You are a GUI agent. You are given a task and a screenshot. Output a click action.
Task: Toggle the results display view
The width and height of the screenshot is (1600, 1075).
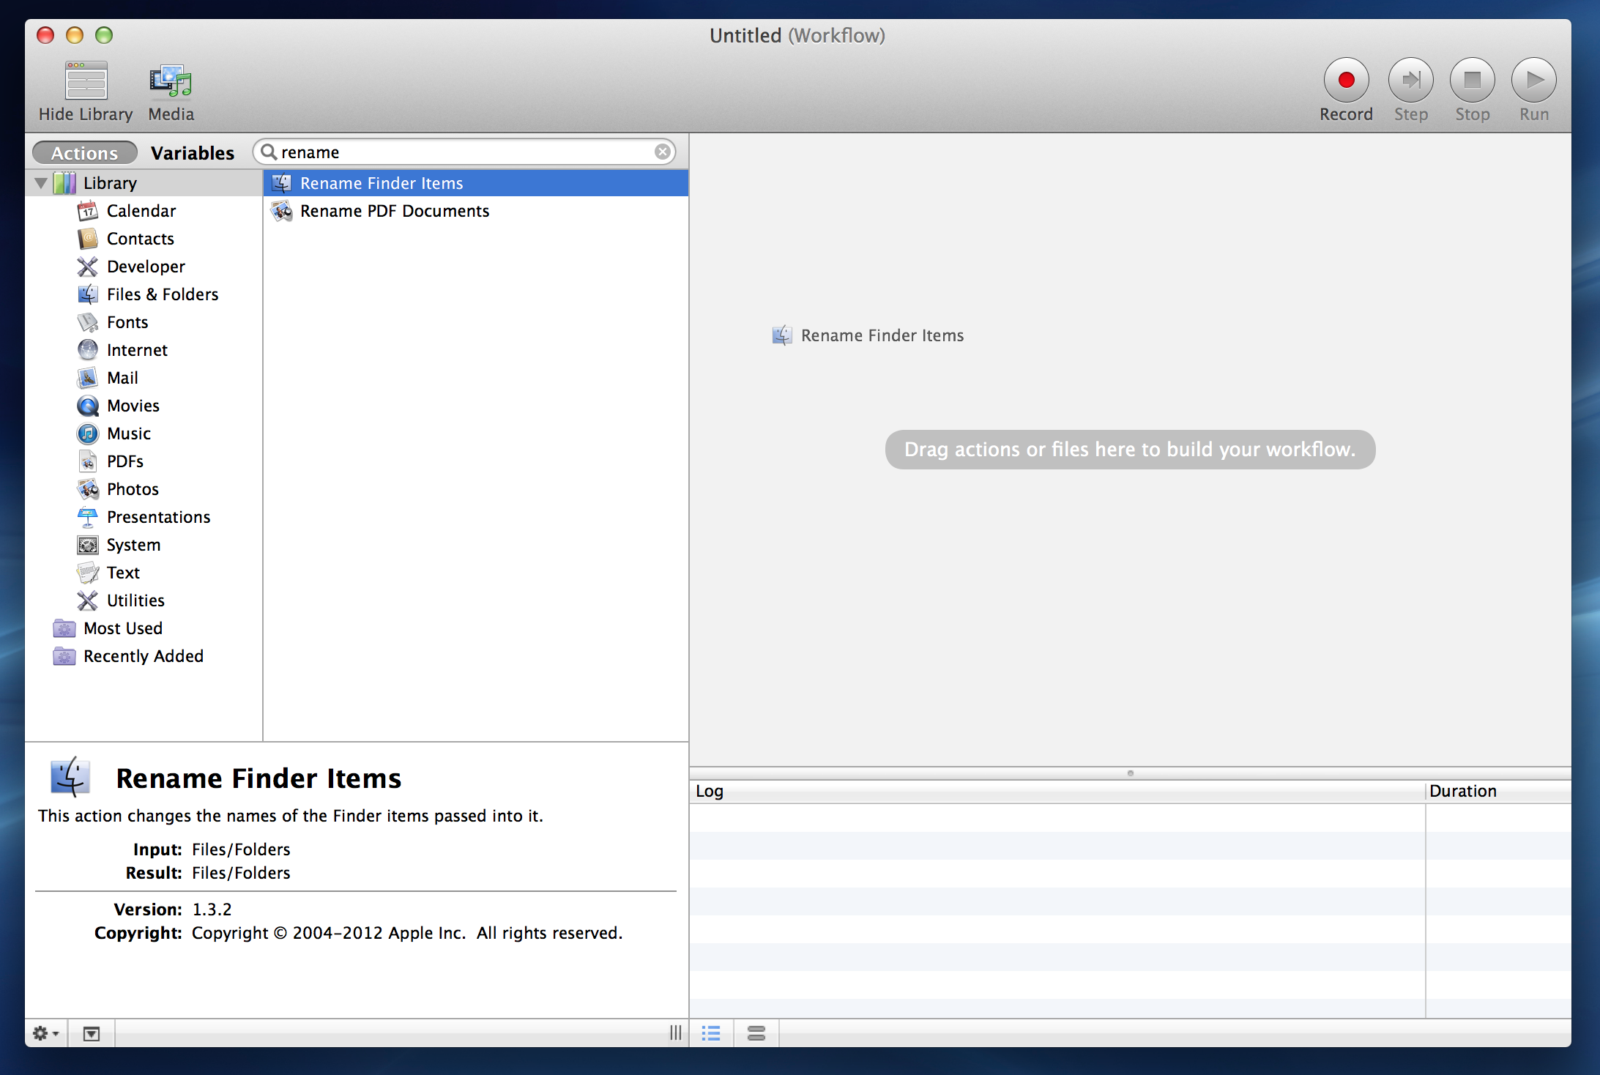pos(756,1033)
